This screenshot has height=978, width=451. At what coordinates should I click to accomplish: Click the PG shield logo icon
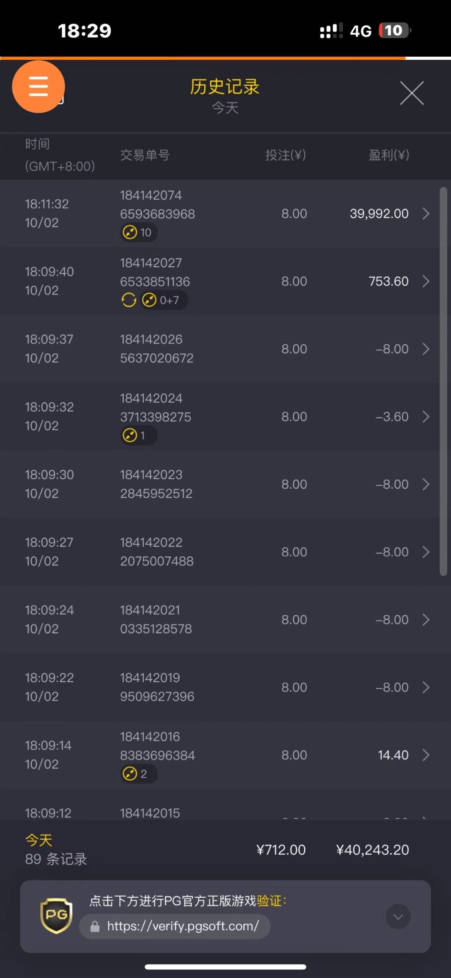click(56, 916)
